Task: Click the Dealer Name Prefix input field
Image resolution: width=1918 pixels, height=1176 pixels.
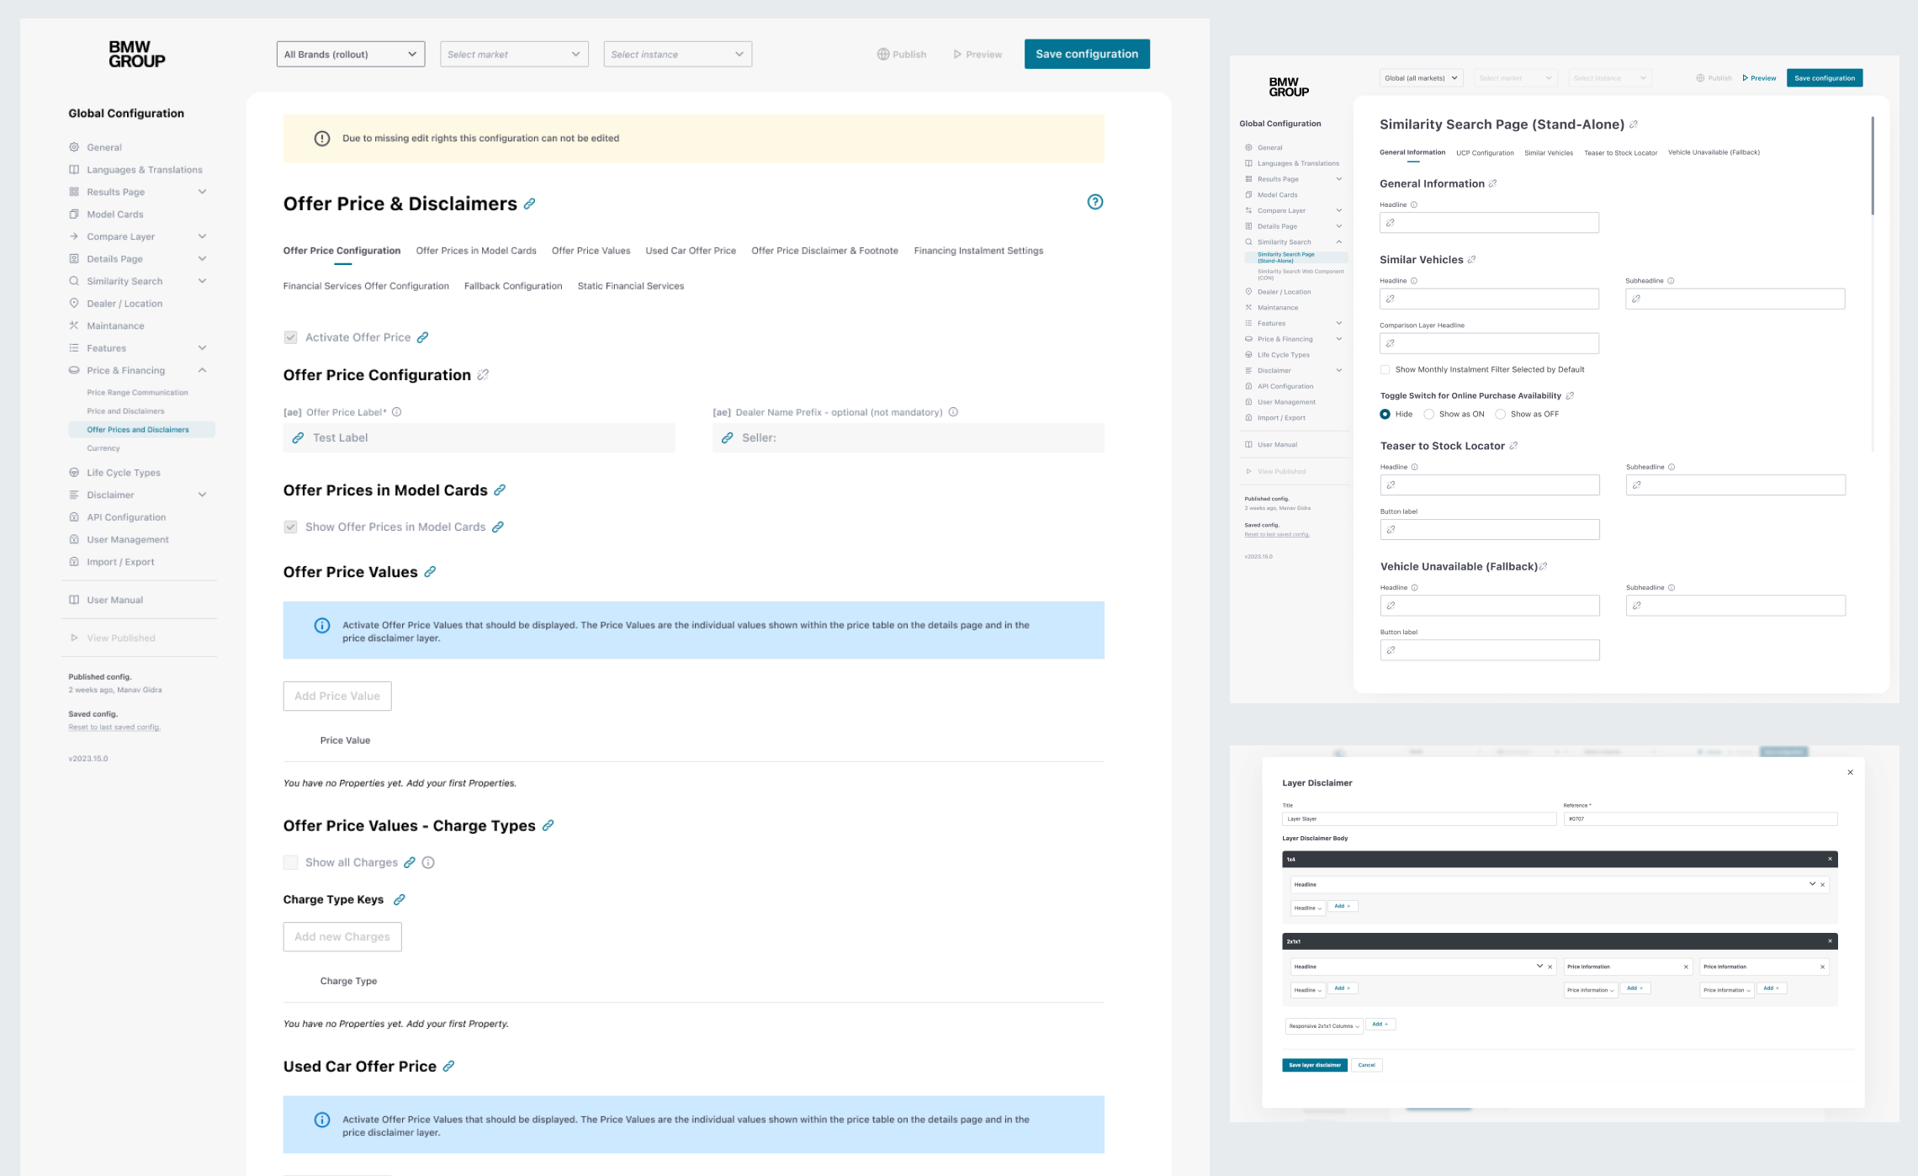Action: (908, 438)
